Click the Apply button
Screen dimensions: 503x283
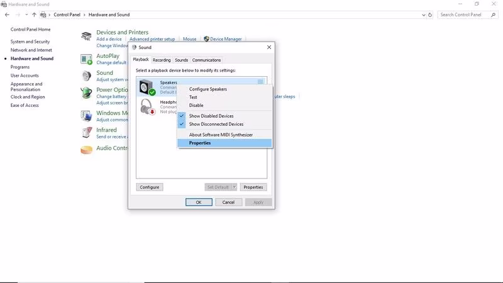(x=258, y=202)
